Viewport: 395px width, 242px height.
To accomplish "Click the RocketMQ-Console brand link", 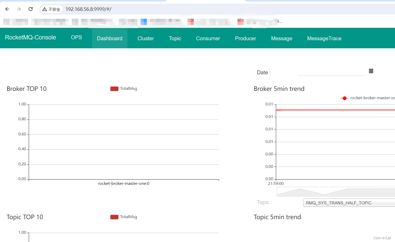I will click(30, 37).
